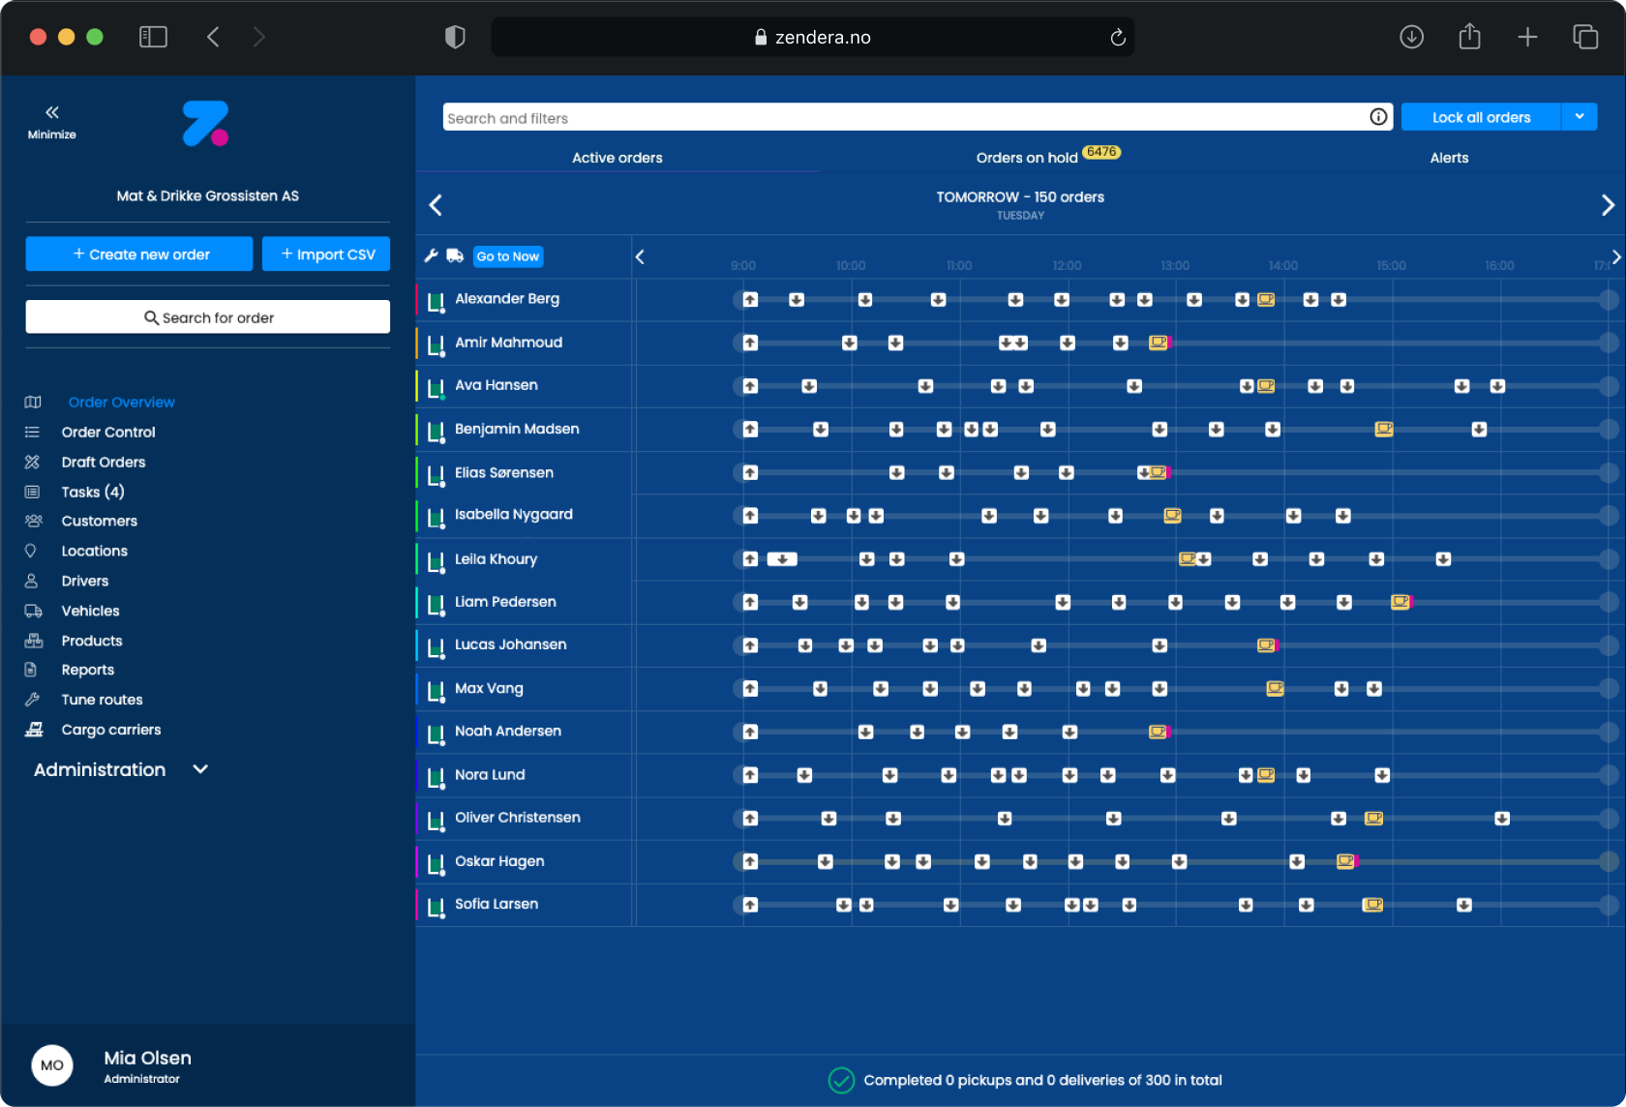Click Create new order button
The image size is (1626, 1107).
click(139, 254)
